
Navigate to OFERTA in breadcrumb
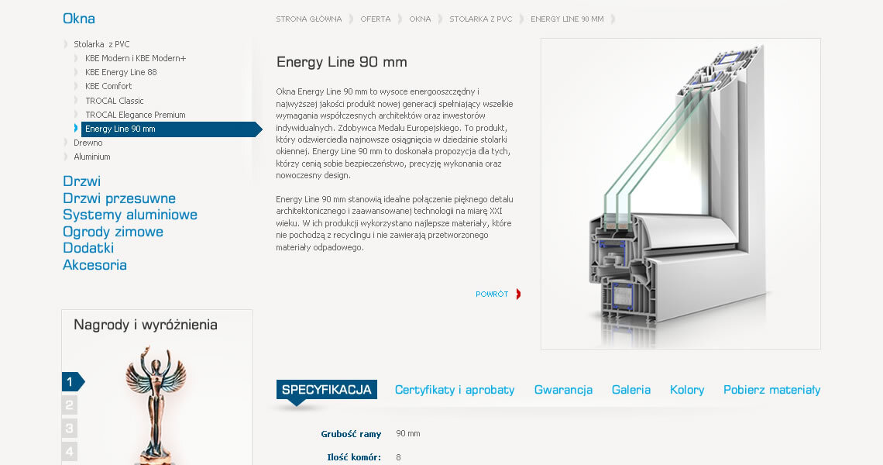pos(375,19)
